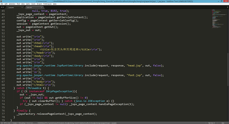Open the Preferences menu

point(47,4)
